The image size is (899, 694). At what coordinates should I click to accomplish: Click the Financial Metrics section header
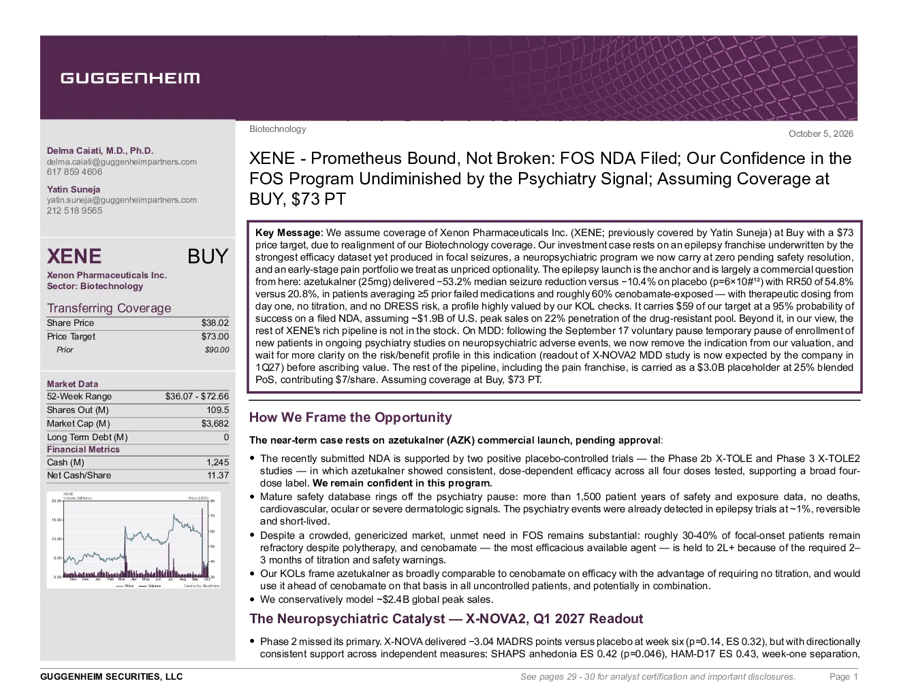tap(83, 449)
